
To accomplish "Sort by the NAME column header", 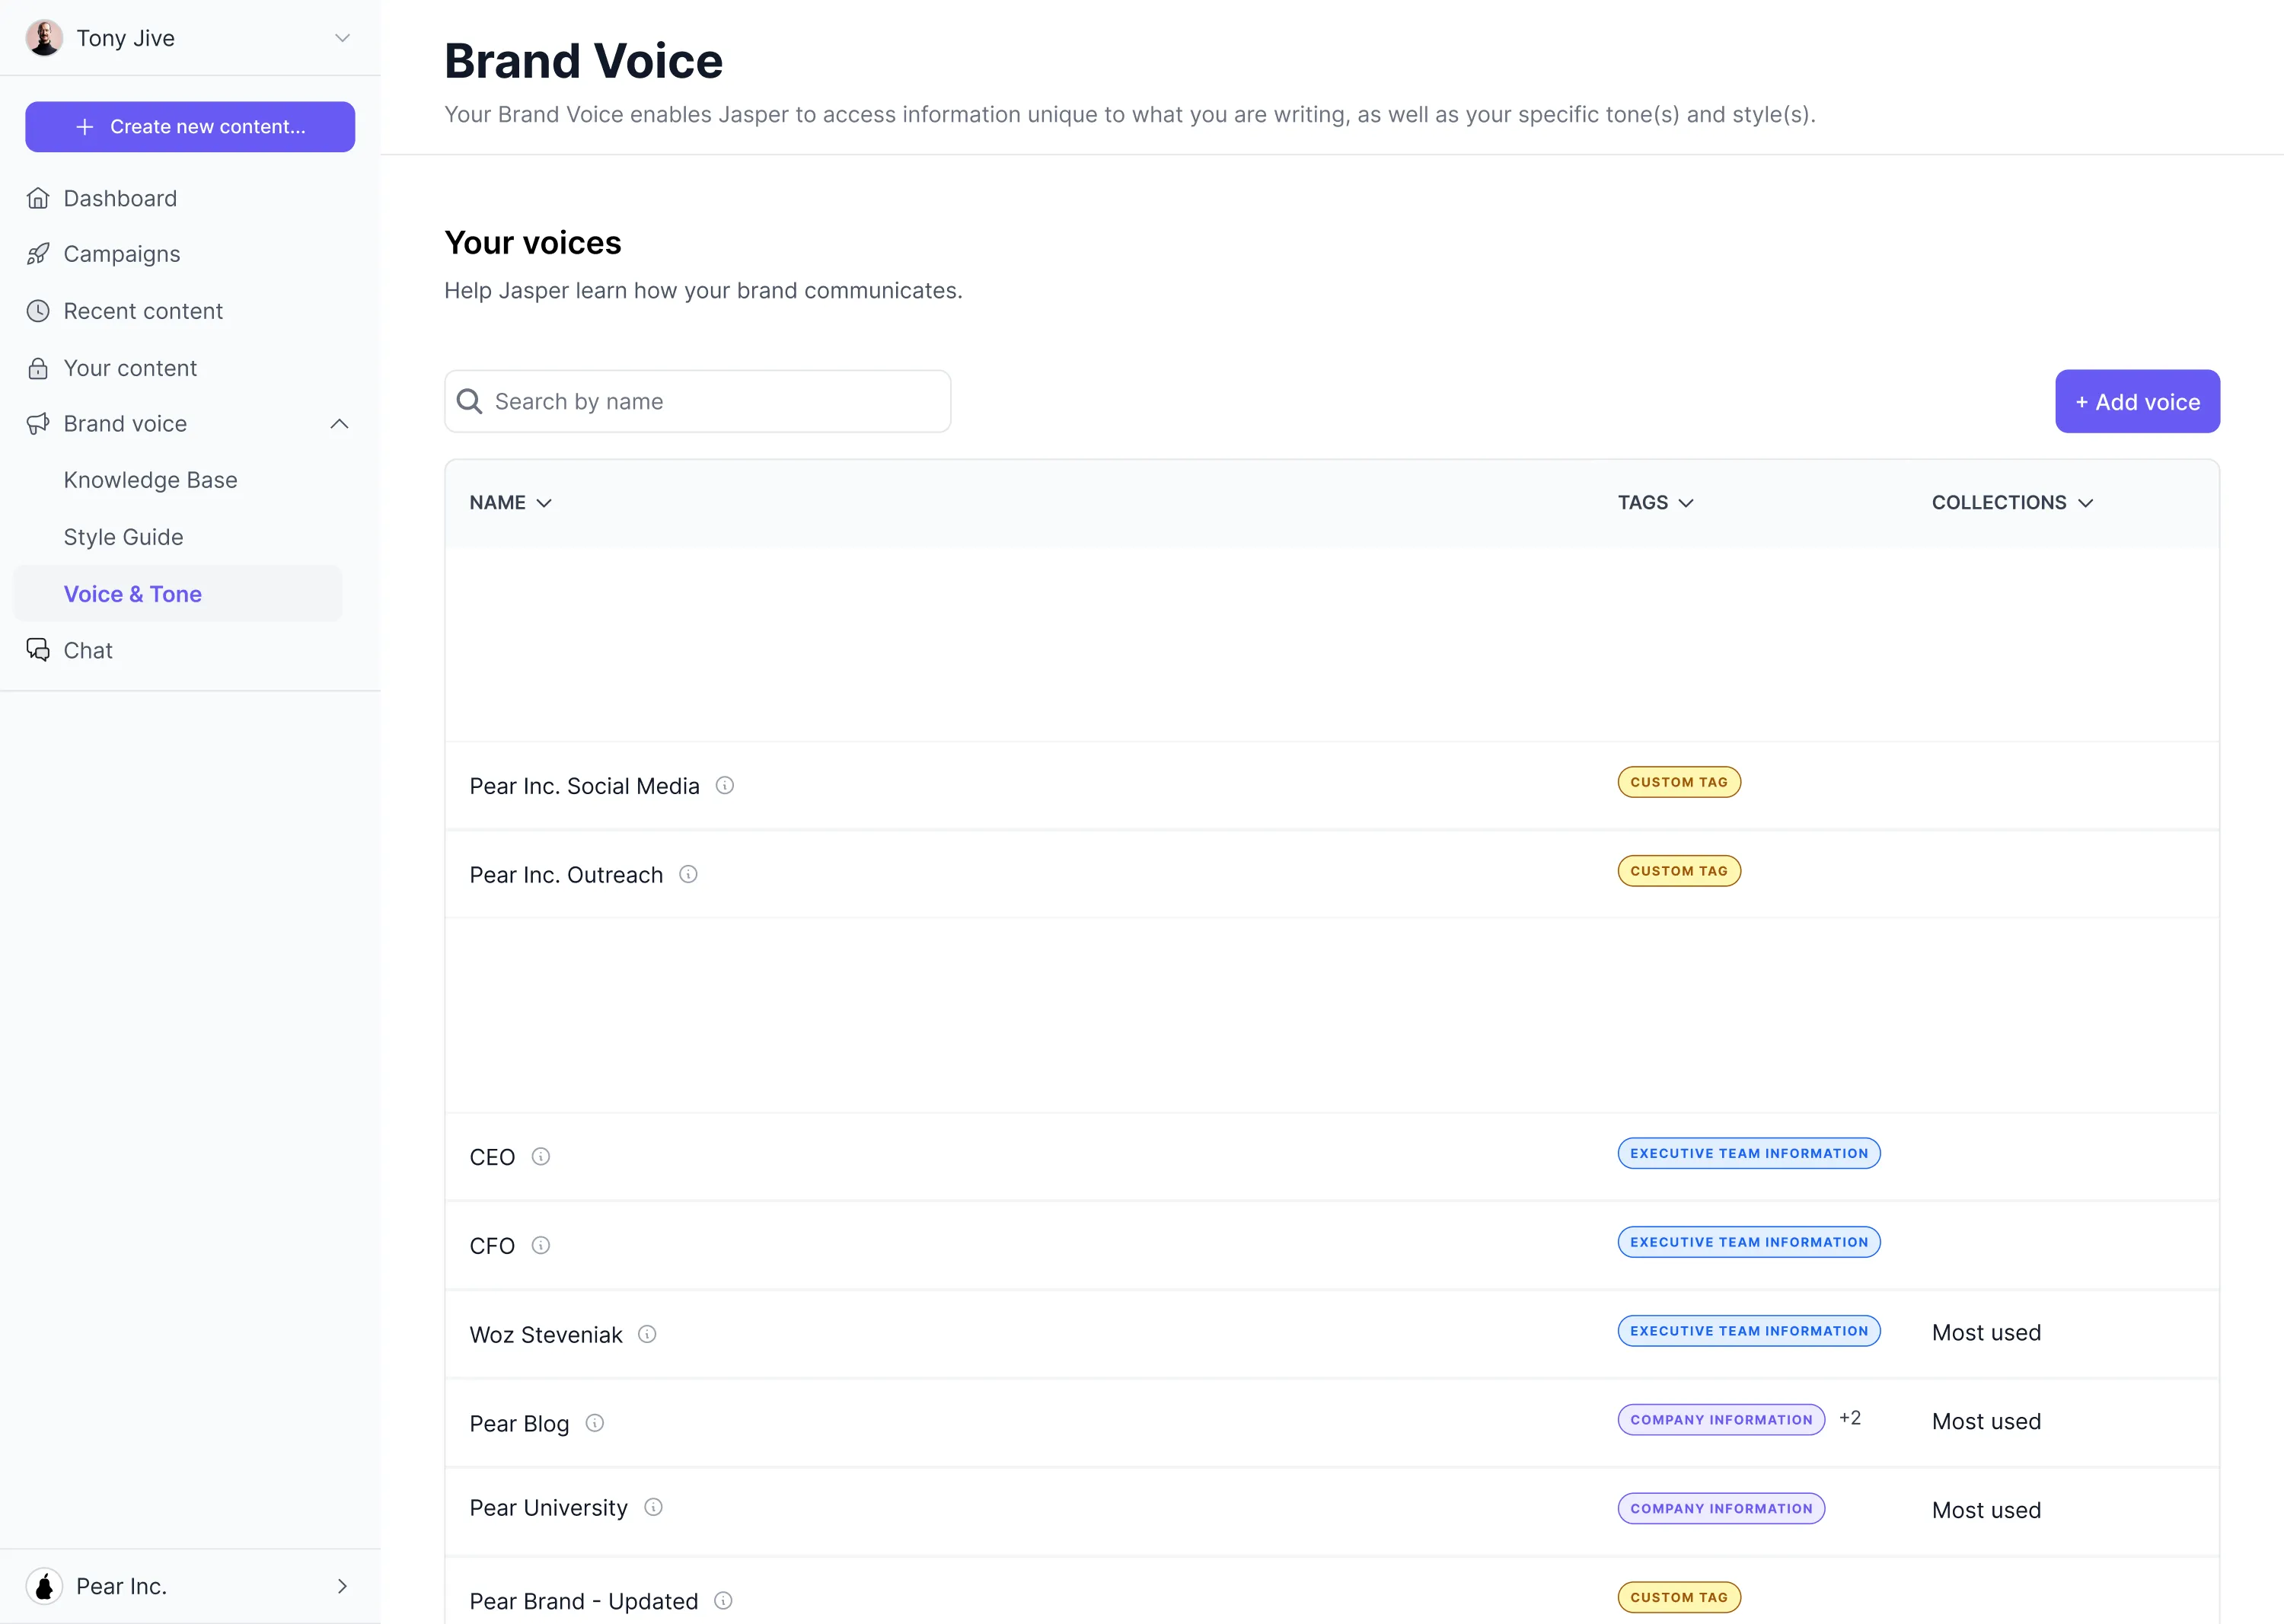I will pos(510,502).
